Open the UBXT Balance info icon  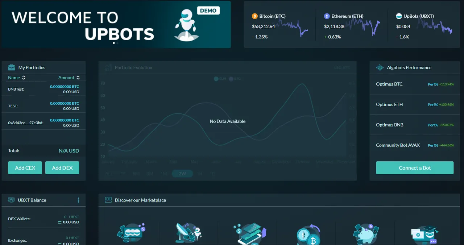(78, 200)
